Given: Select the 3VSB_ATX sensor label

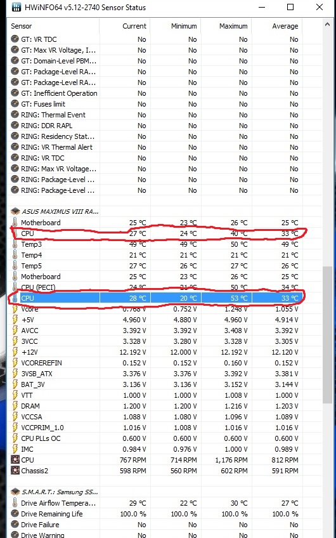Looking at the screenshot, I should pos(37,374).
